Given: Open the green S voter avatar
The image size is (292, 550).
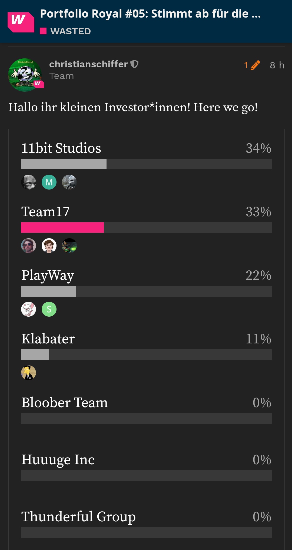Looking at the screenshot, I should point(49,309).
